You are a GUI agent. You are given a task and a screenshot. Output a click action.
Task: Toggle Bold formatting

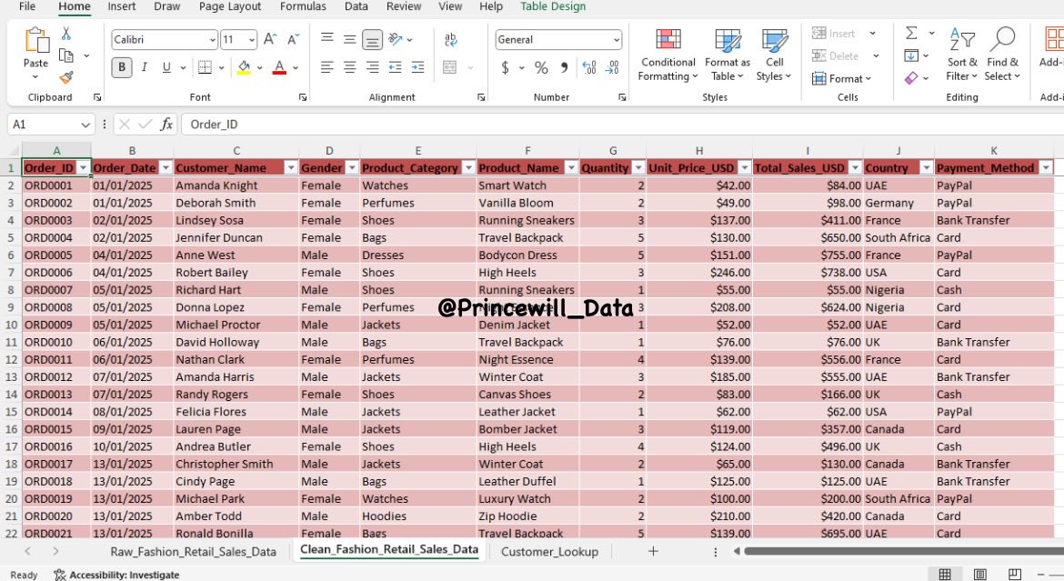[122, 67]
